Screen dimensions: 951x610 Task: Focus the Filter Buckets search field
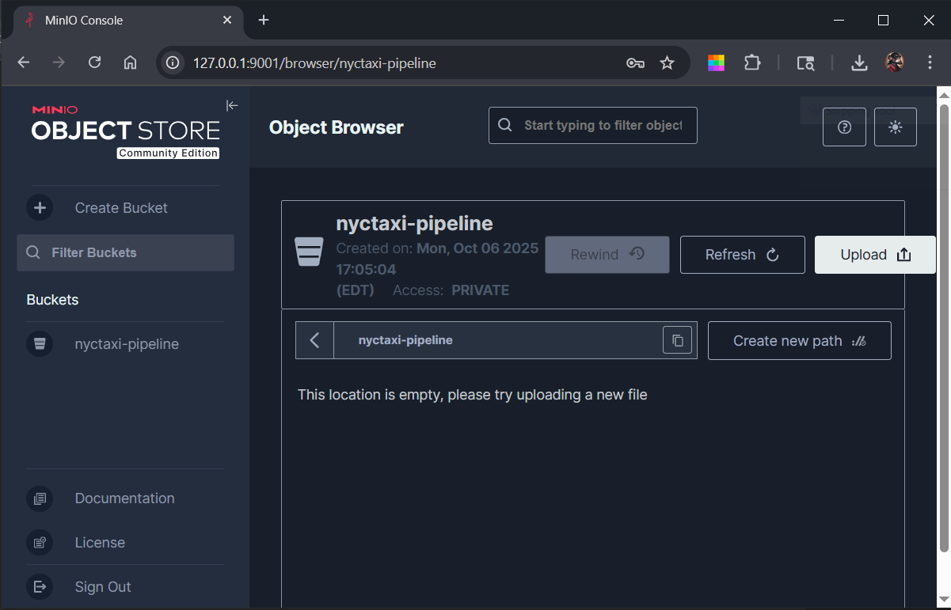(x=125, y=252)
